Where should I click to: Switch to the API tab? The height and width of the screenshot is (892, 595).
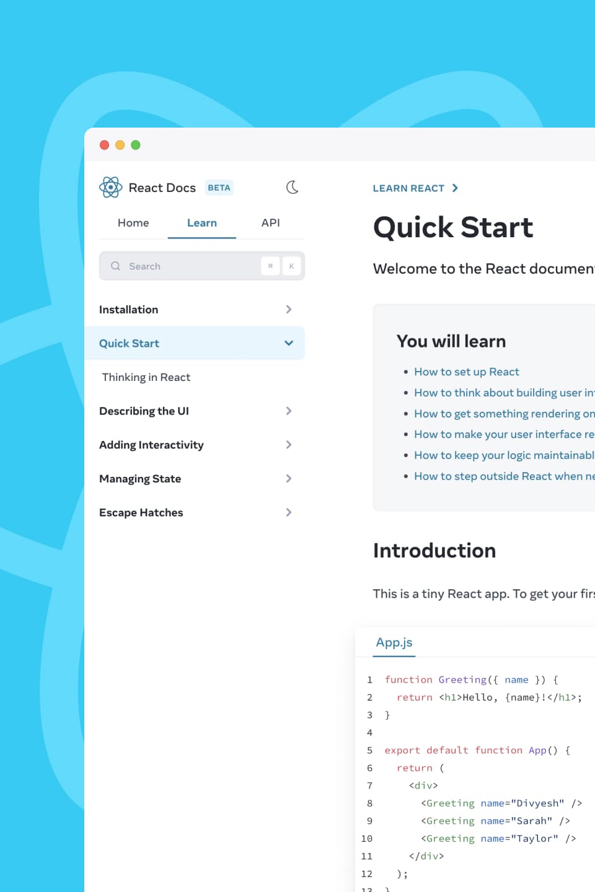(270, 222)
